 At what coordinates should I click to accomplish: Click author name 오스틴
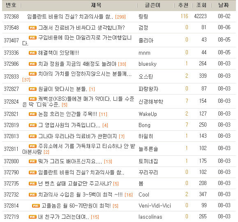(x=146, y=76)
